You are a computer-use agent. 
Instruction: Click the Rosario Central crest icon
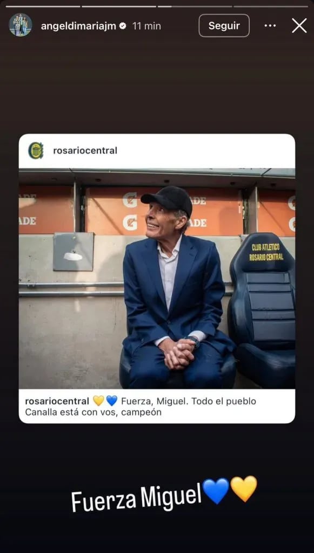pyautogui.click(x=36, y=151)
